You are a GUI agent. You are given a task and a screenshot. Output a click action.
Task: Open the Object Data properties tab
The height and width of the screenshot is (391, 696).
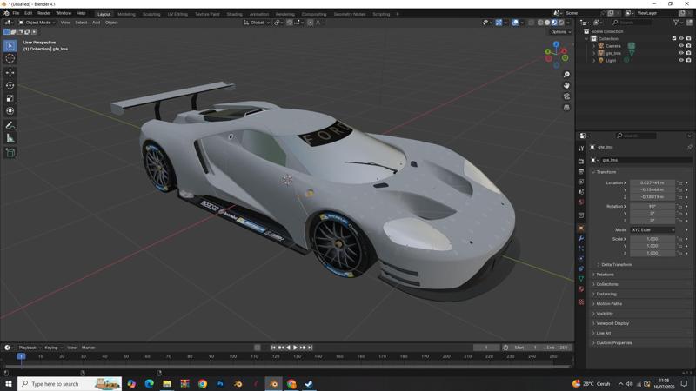pyautogui.click(x=581, y=279)
